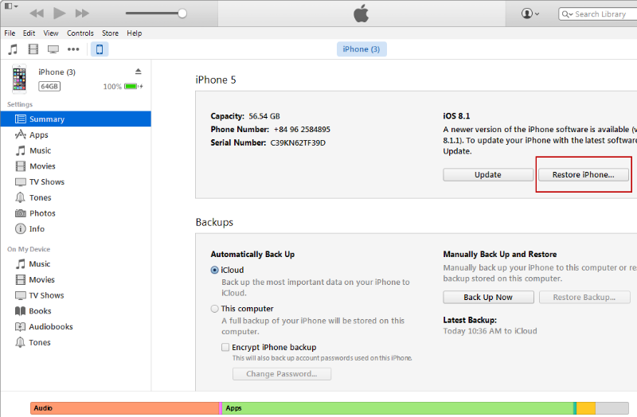Open the Edit menu
The image size is (637, 417).
point(29,33)
